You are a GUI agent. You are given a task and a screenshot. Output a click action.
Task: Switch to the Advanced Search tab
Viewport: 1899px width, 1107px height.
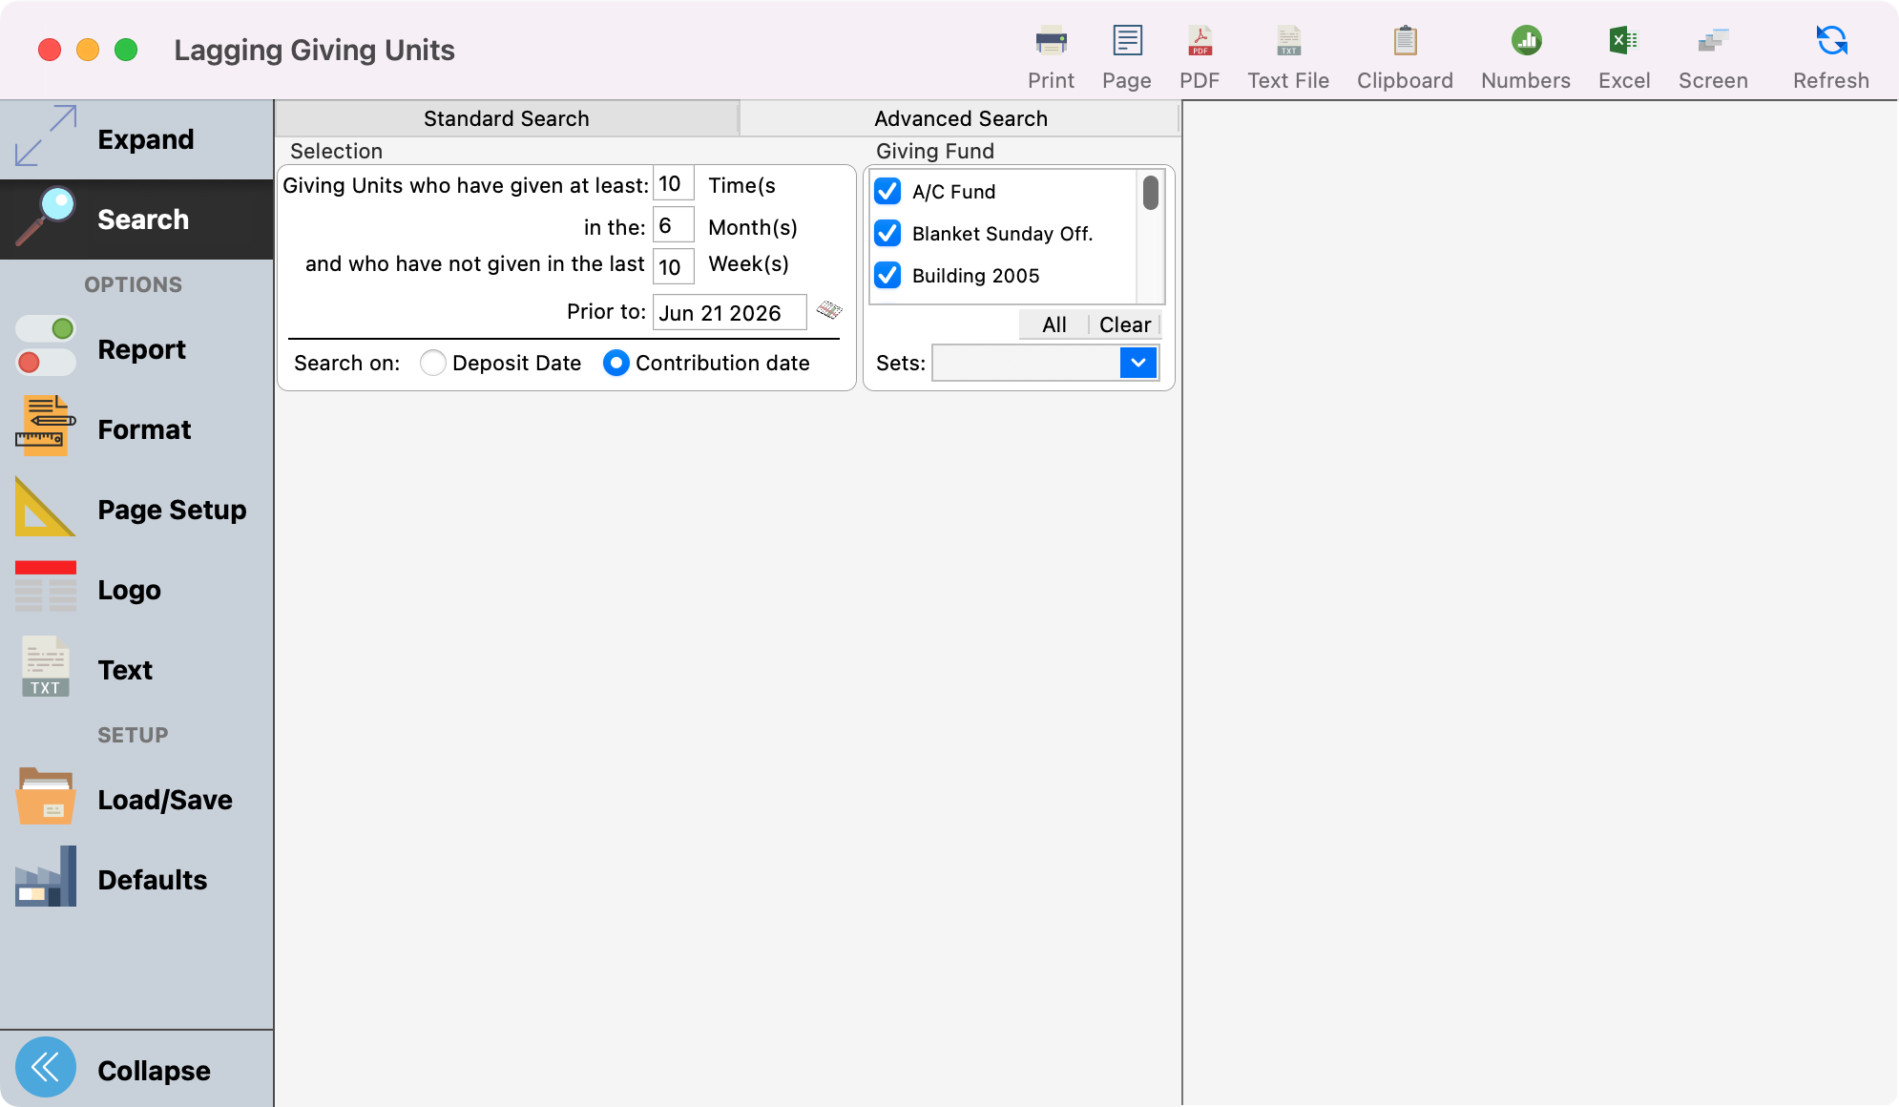point(960,118)
